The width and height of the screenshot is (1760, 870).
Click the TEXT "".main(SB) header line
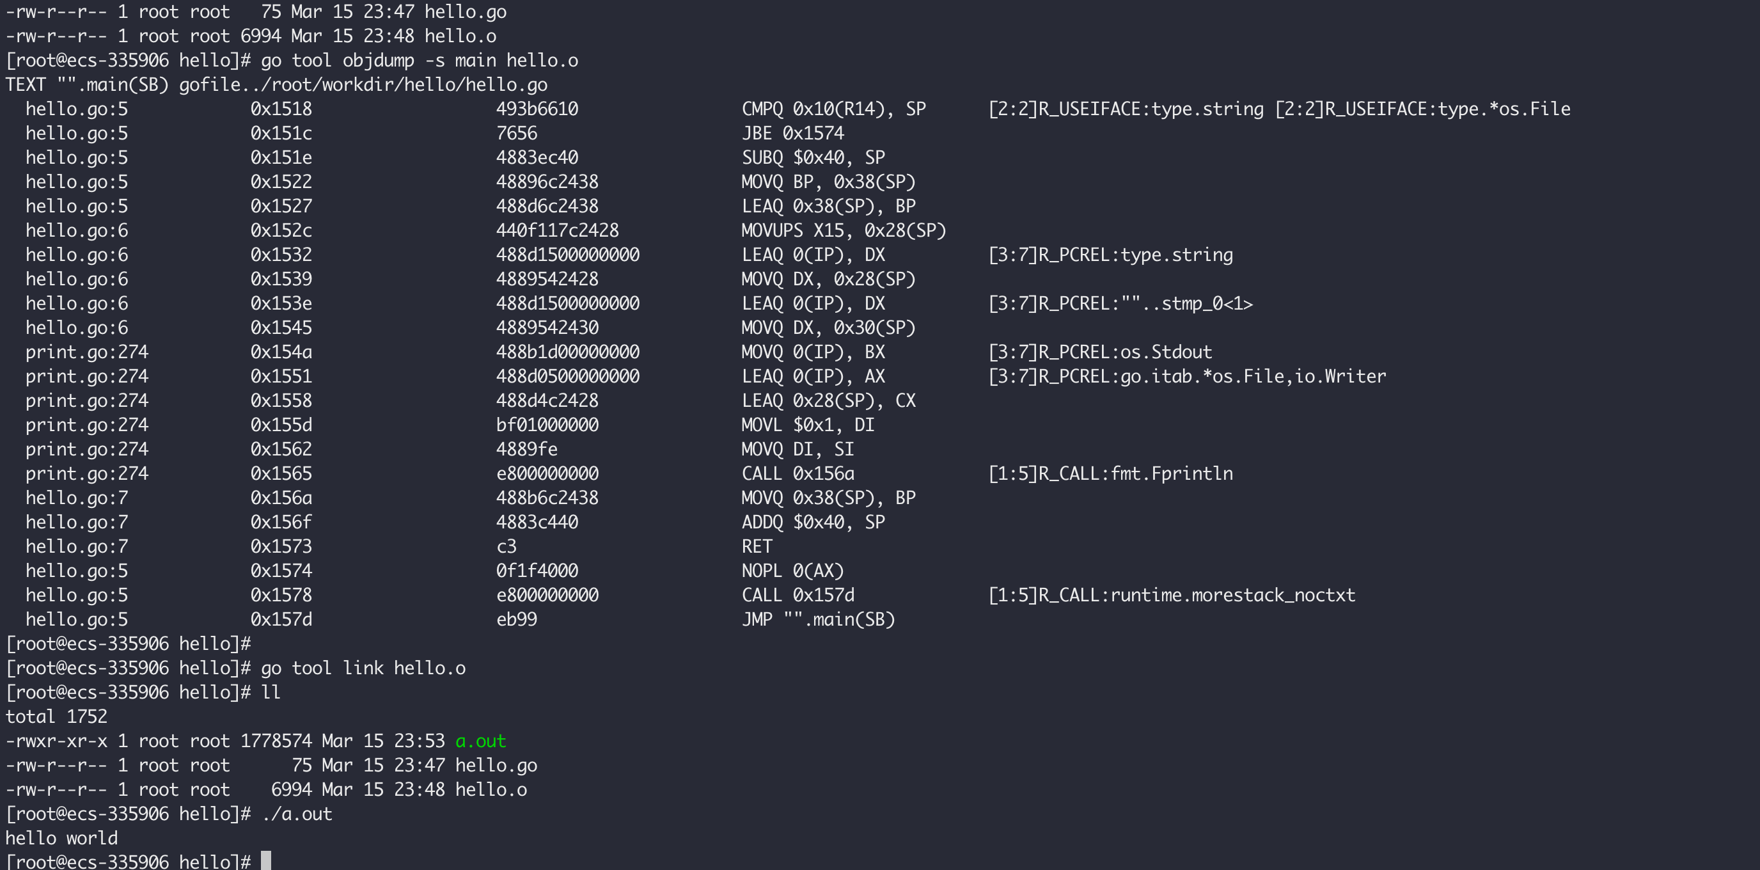pyautogui.click(x=276, y=84)
